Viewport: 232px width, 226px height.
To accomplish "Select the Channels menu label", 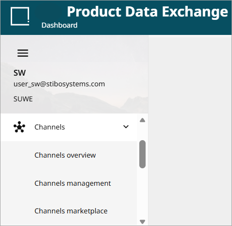I will 50,127.
